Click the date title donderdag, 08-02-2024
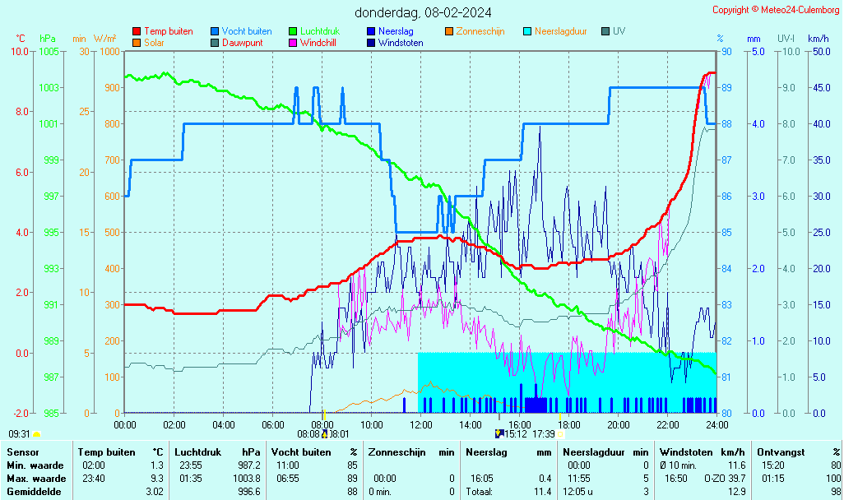The width and height of the screenshot is (844, 500). (423, 12)
